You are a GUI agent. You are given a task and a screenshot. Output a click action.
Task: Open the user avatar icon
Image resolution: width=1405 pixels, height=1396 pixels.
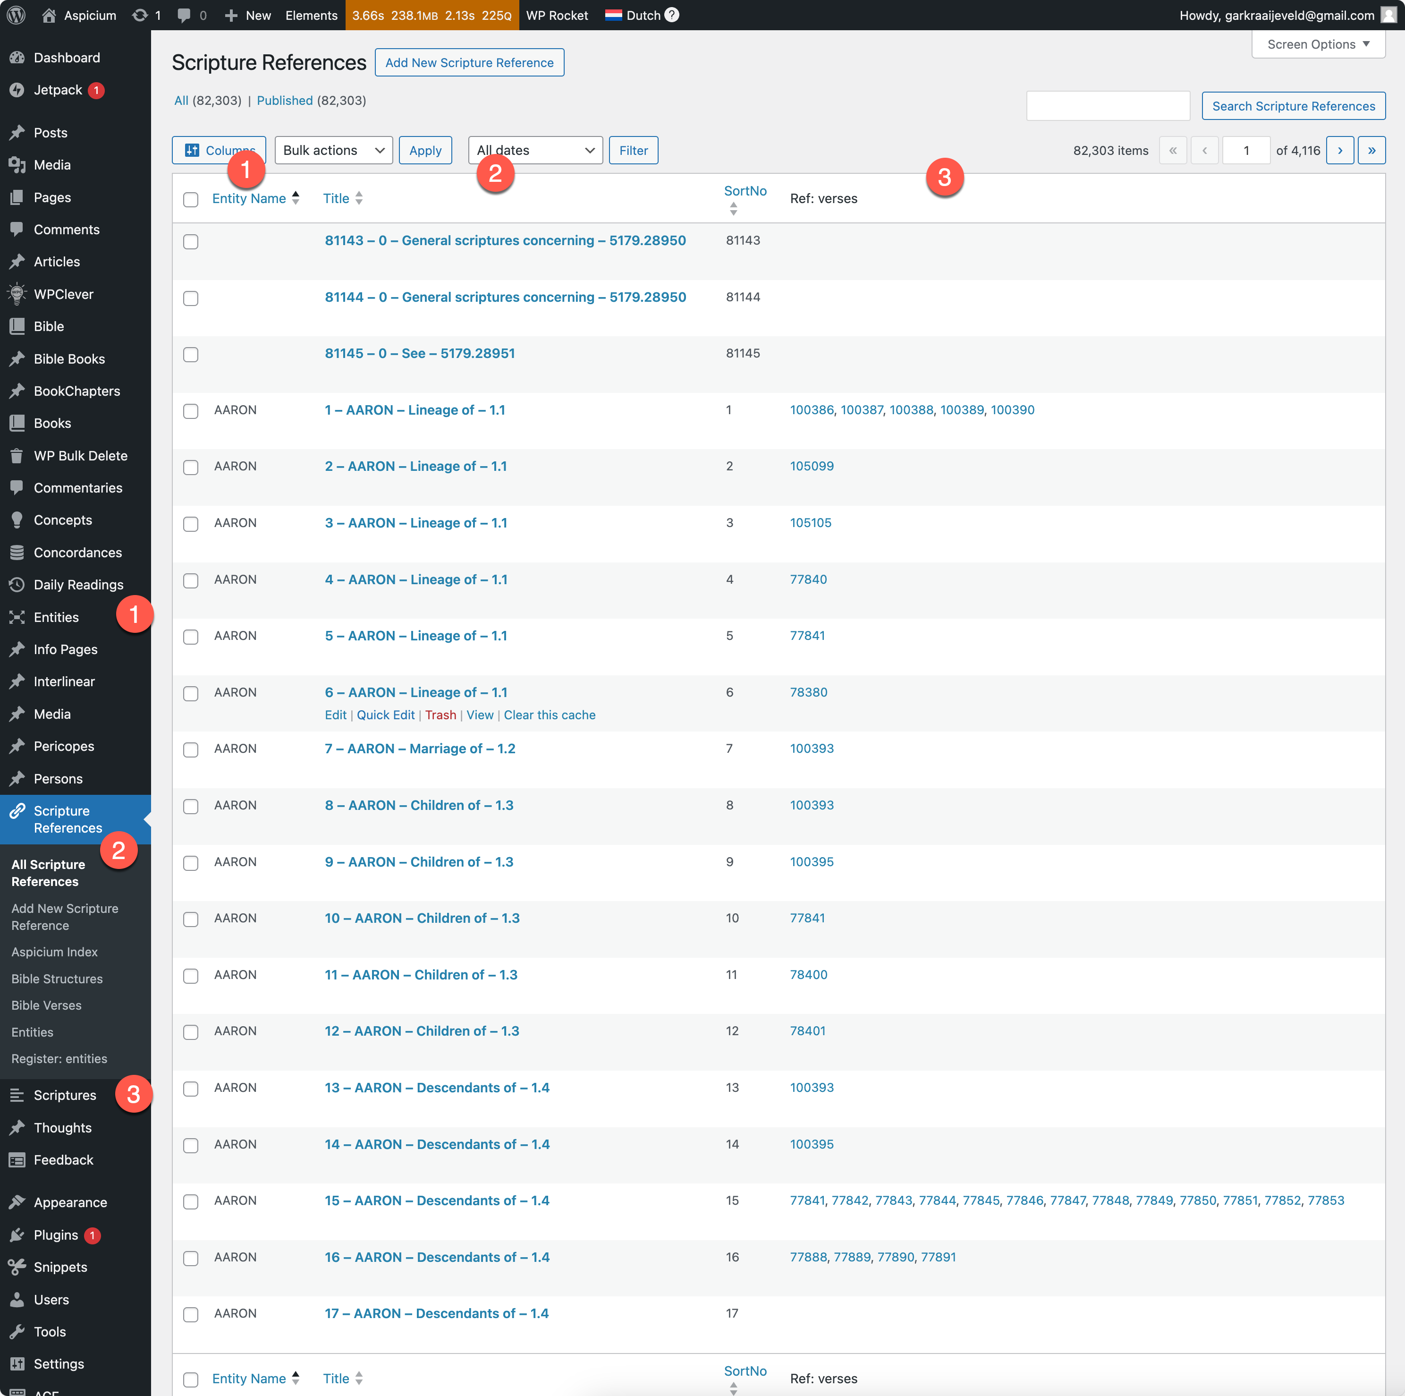1388,15
